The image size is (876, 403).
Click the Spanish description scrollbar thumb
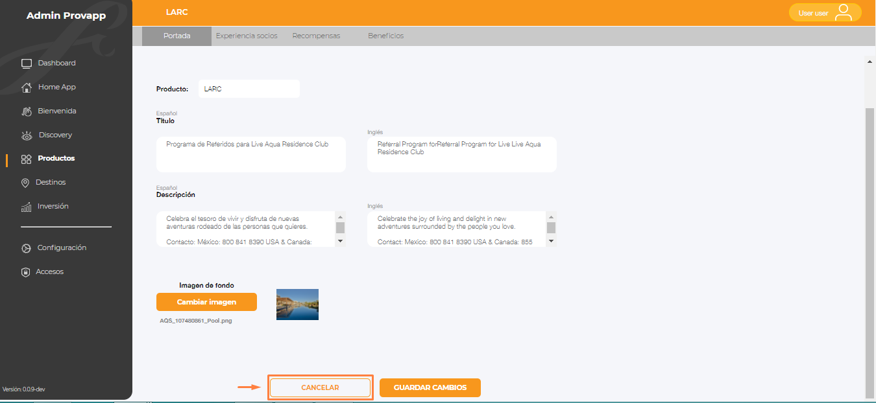tap(340, 227)
